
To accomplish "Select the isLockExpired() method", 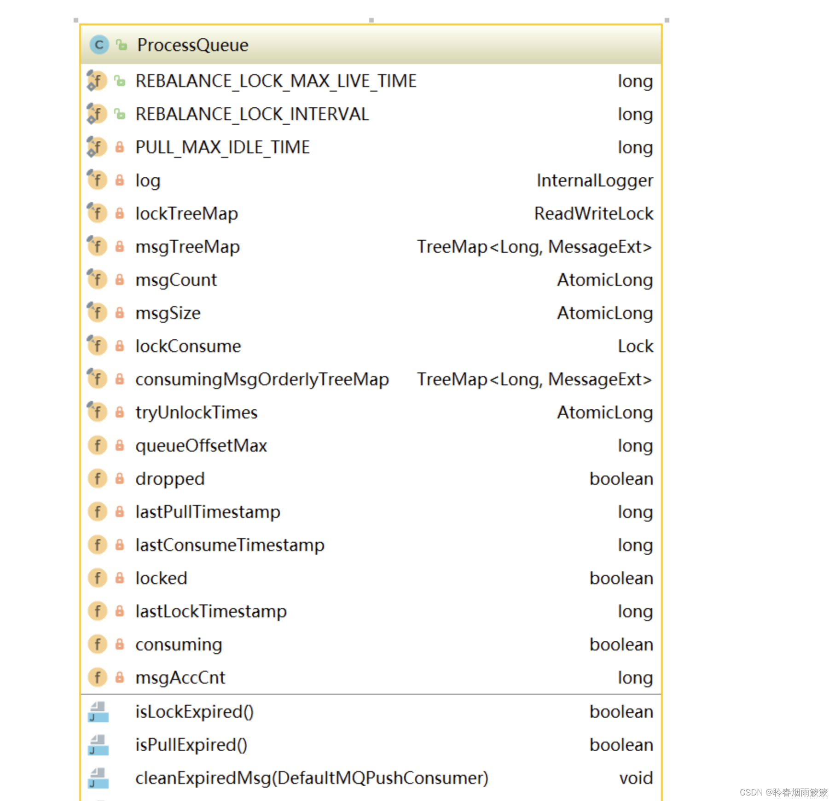I will click(194, 712).
